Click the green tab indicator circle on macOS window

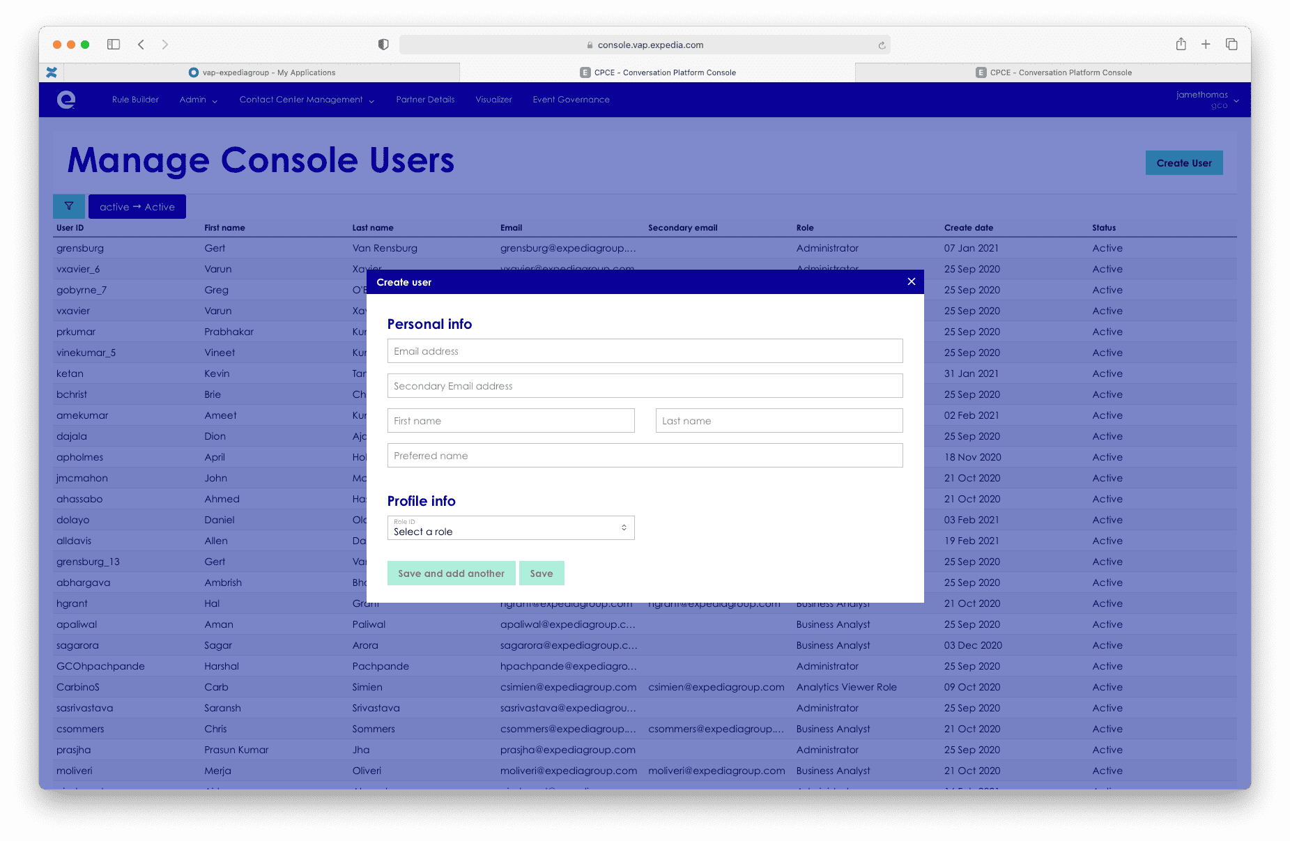[x=86, y=44]
